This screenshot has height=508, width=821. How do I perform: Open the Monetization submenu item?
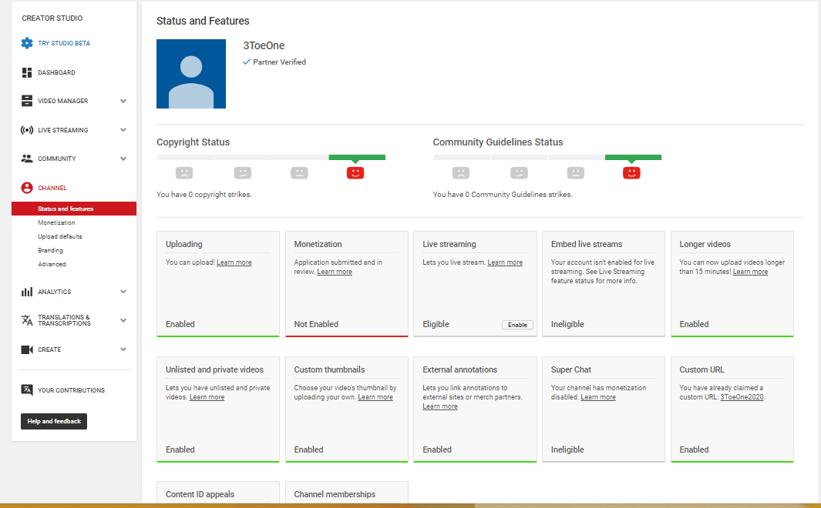pos(56,222)
